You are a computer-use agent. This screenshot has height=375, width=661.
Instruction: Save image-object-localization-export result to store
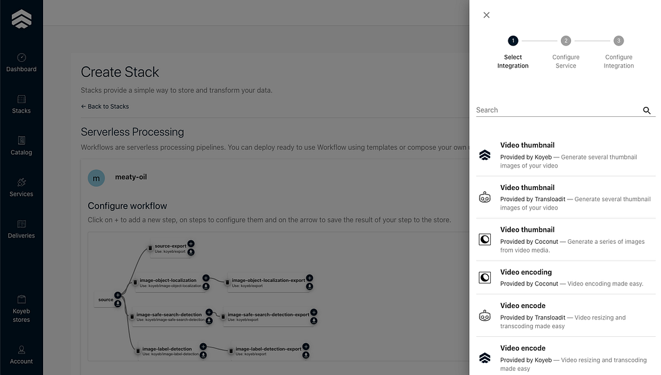click(310, 286)
